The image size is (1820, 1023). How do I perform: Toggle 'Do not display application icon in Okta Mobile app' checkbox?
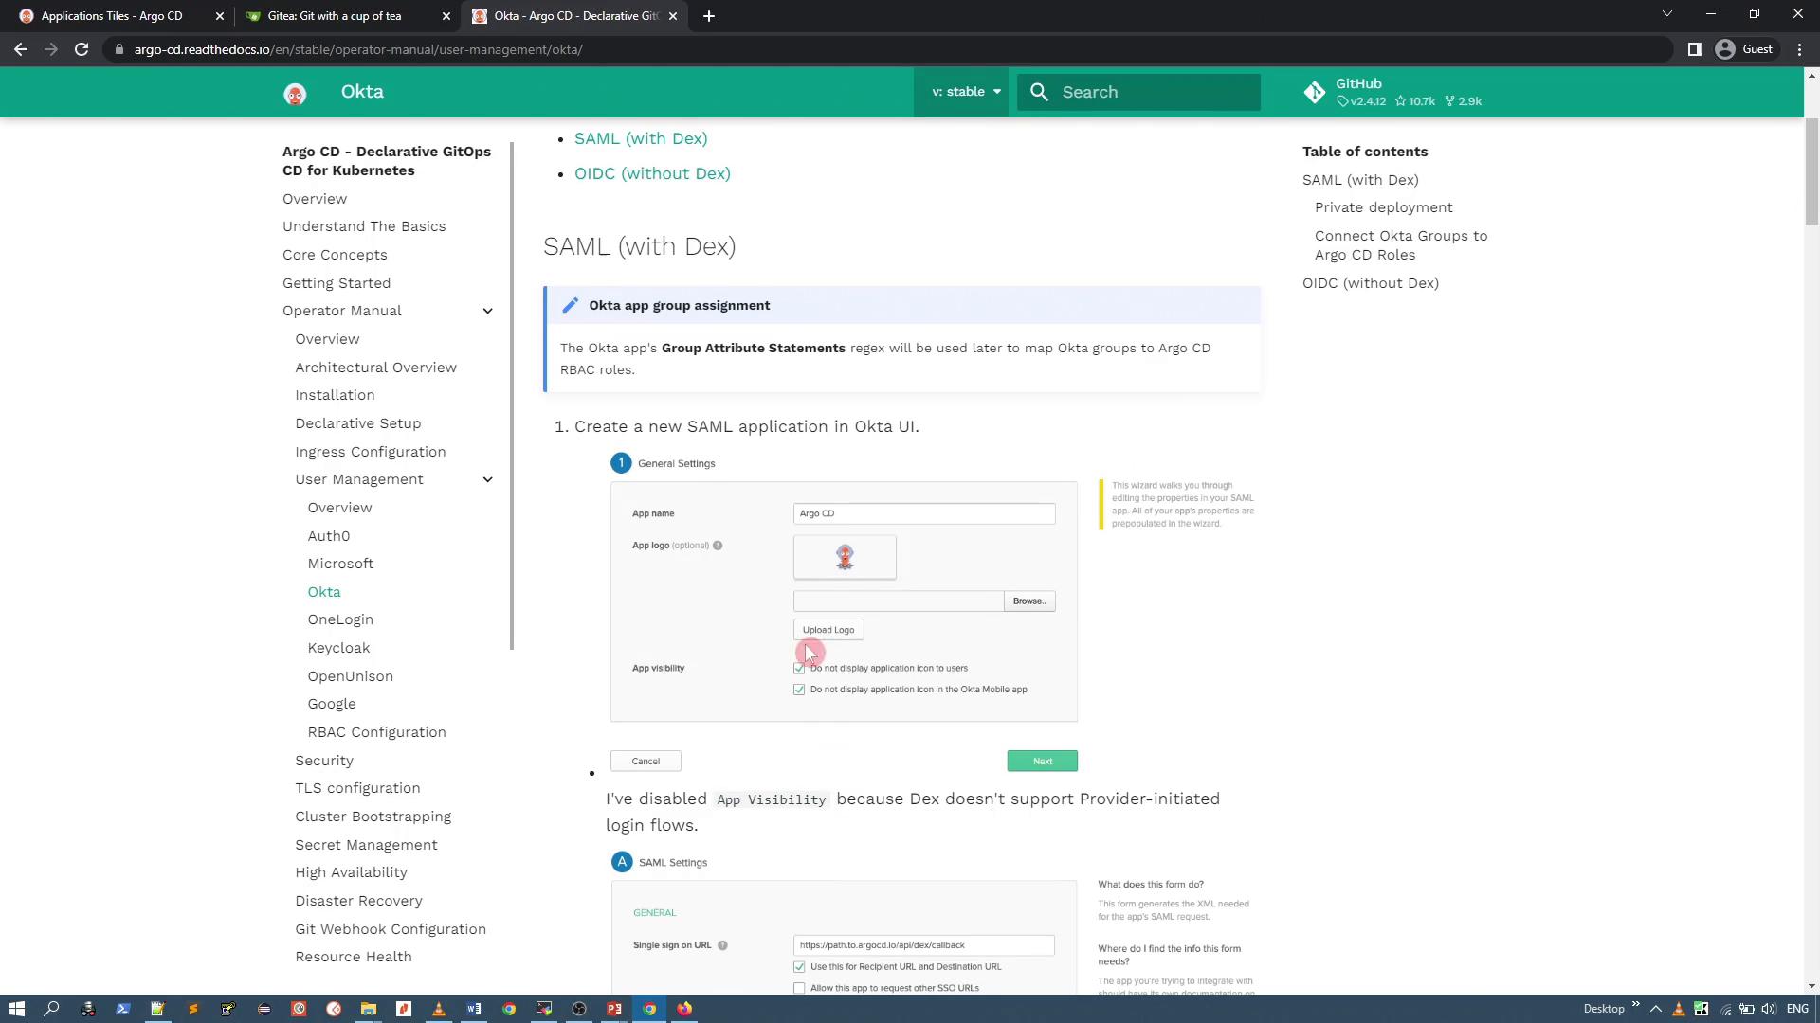(799, 690)
